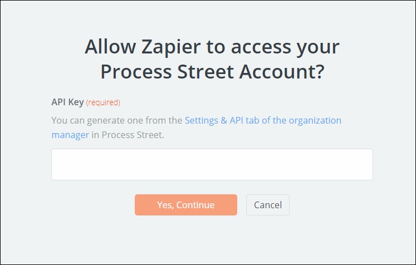Click the 'You can generate one from the' text
Screen dimensions: 416x265
click(117, 120)
